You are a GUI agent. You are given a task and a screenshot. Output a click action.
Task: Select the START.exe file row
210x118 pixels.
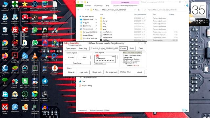click(x=139, y=40)
